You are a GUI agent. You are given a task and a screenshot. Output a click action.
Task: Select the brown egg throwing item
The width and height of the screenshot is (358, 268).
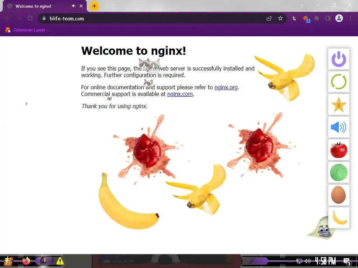coord(338,195)
